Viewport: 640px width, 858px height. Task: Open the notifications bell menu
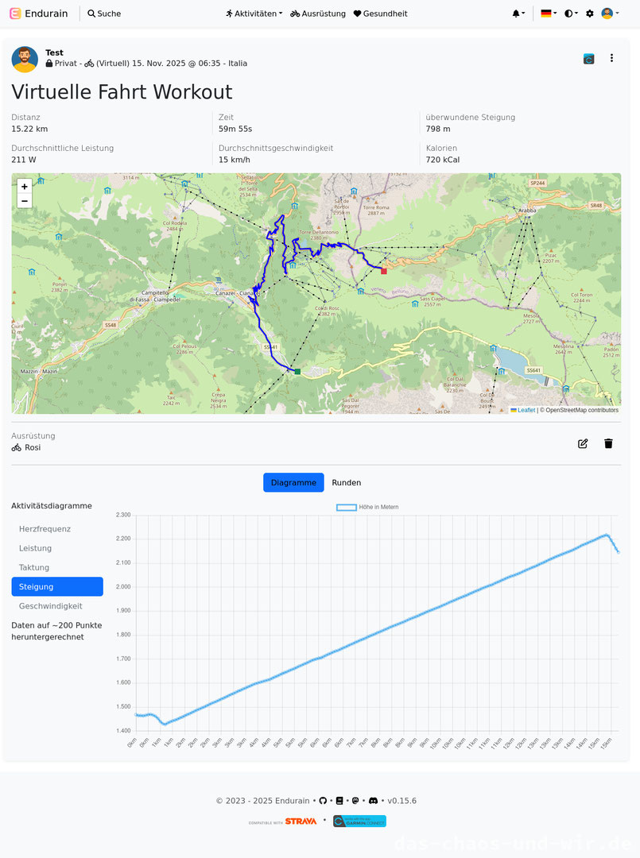[x=518, y=14]
